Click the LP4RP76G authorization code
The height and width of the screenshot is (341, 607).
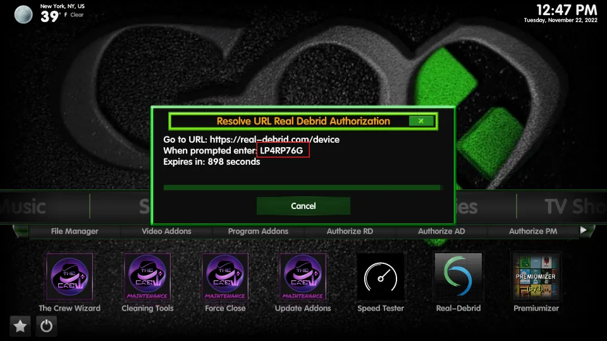pyautogui.click(x=281, y=150)
